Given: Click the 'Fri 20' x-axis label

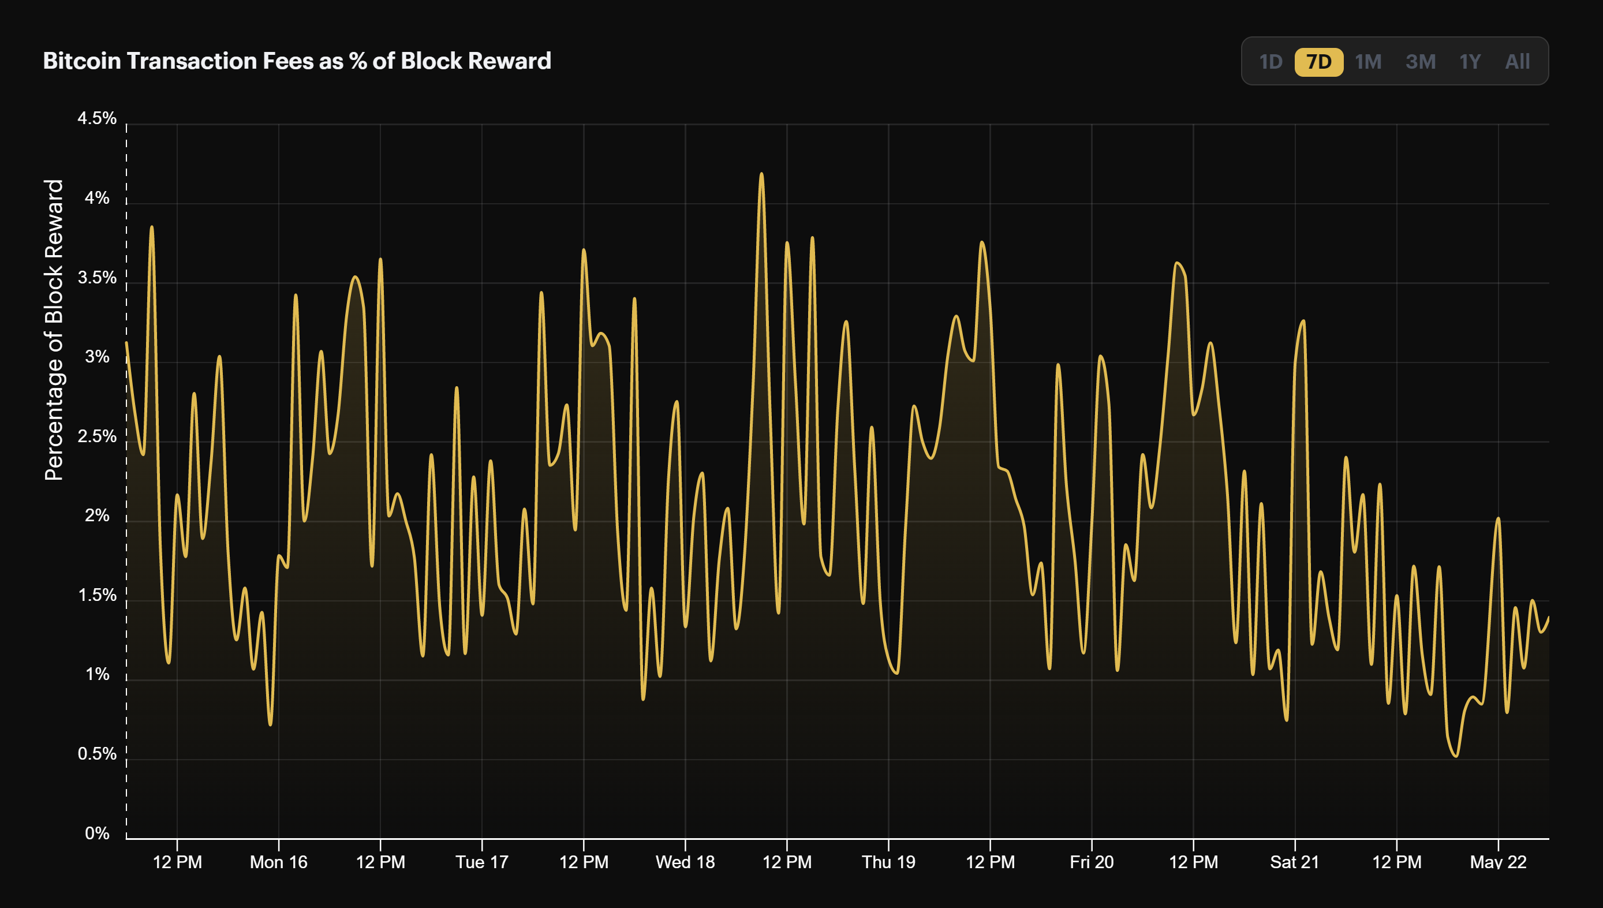Looking at the screenshot, I should coord(1092,862).
